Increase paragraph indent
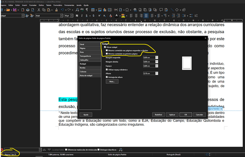This screenshot has width=245, height=157. pyautogui.click(x=173, y=16)
